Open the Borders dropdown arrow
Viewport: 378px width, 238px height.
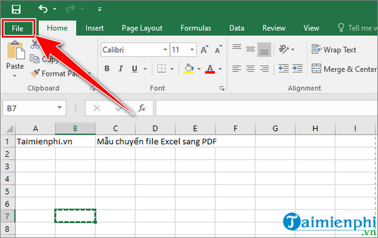pyautogui.click(x=172, y=69)
